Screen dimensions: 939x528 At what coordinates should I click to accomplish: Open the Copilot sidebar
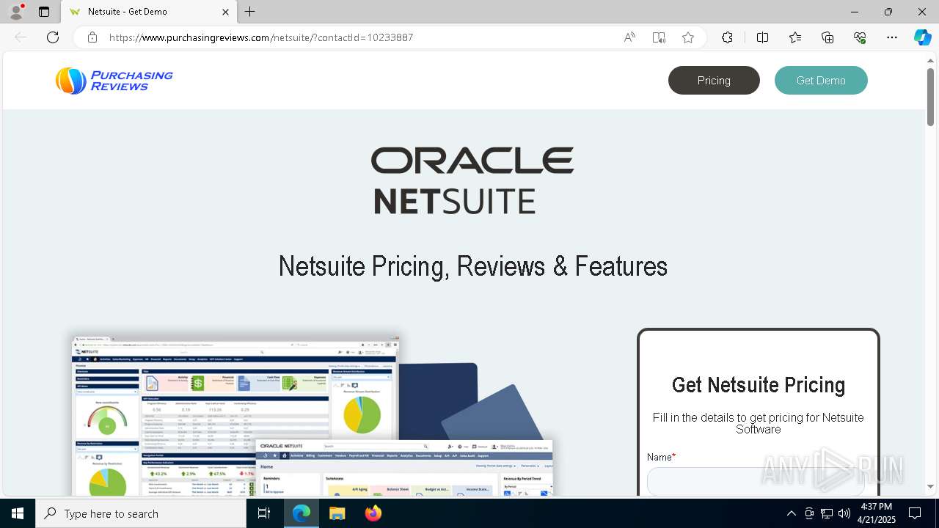[922, 37]
